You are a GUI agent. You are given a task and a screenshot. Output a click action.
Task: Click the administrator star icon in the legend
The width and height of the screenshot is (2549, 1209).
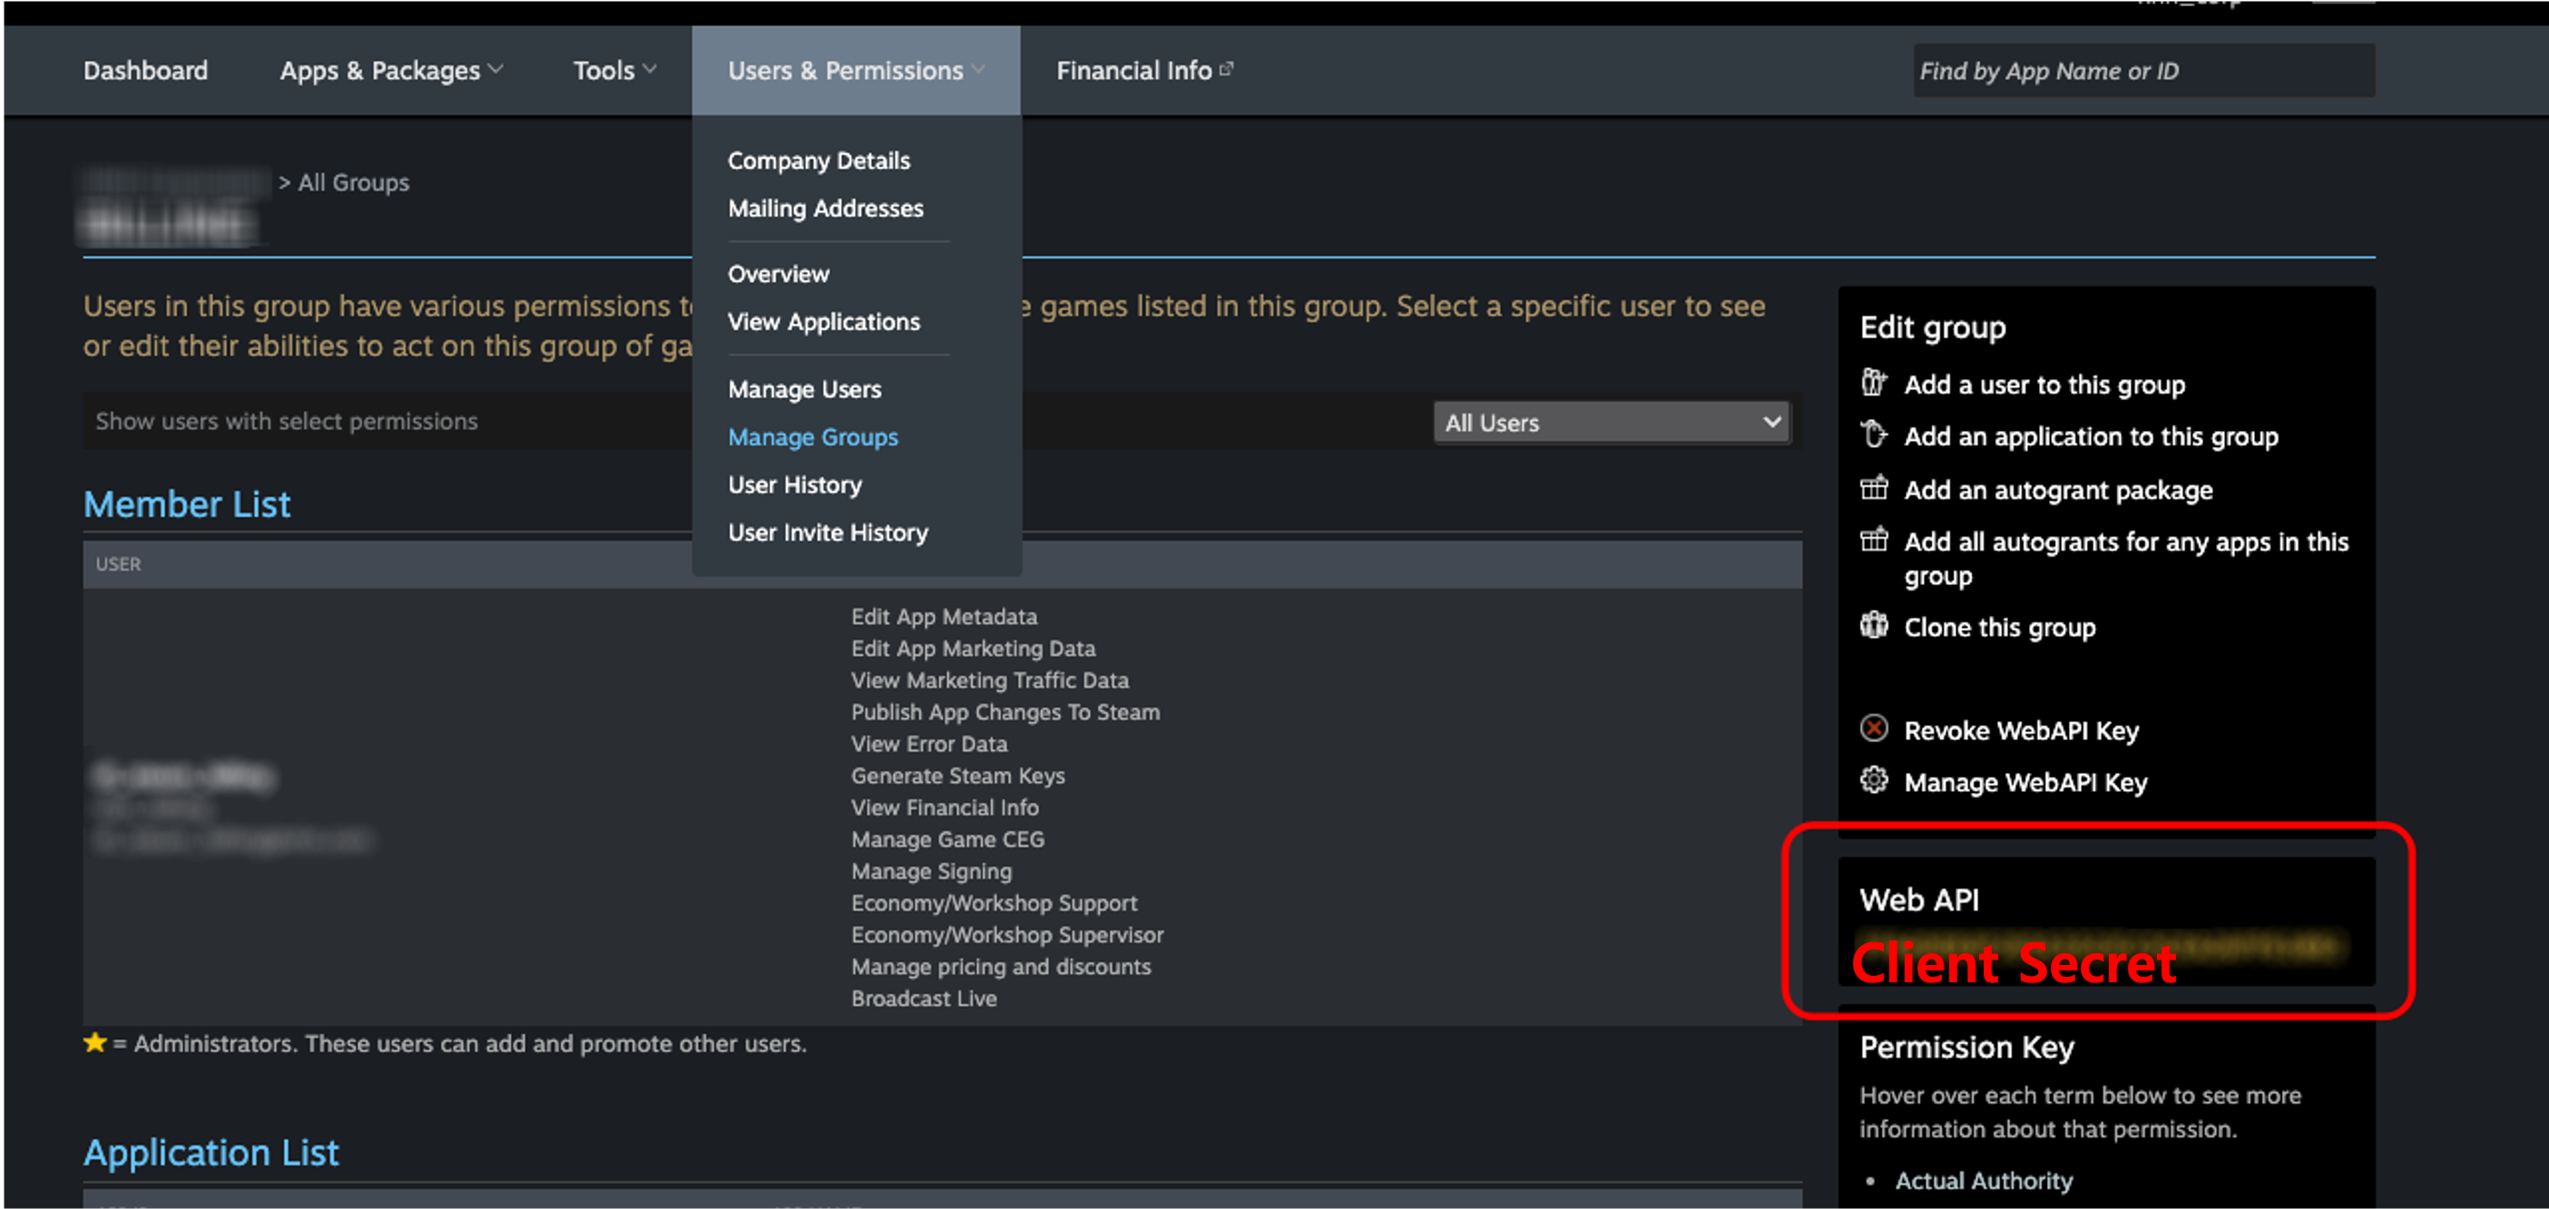[x=95, y=1042]
